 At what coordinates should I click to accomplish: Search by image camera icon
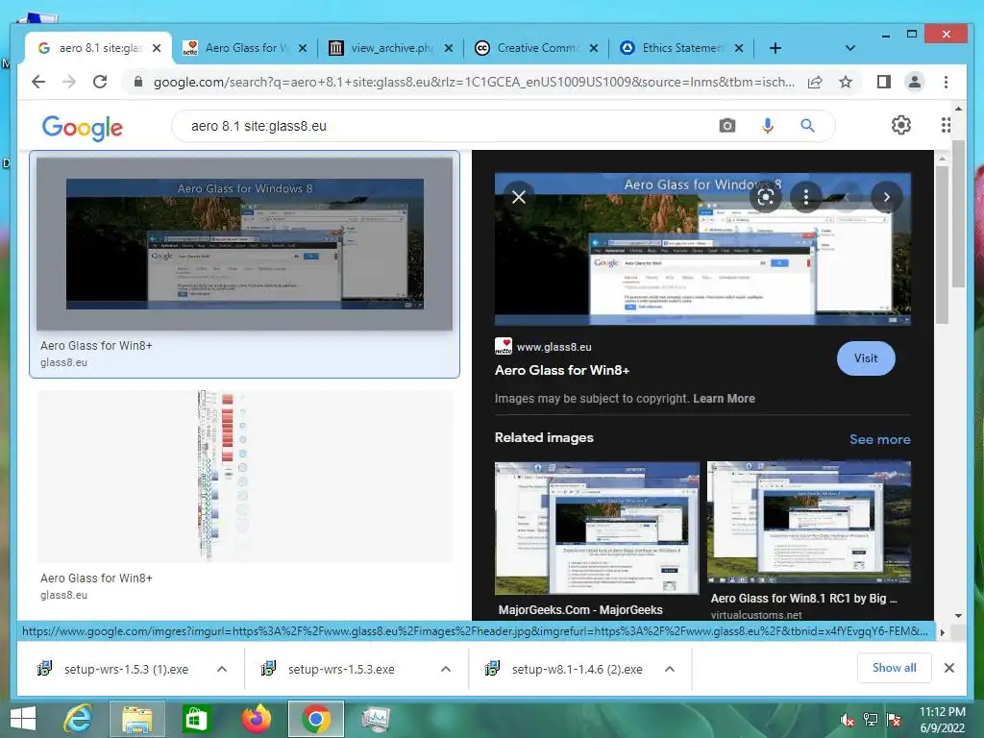tap(726, 126)
